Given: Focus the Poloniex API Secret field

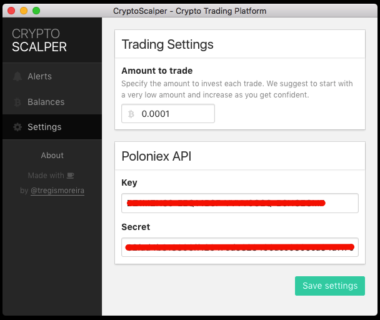Looking at the screenshot, I should (240, 247).
